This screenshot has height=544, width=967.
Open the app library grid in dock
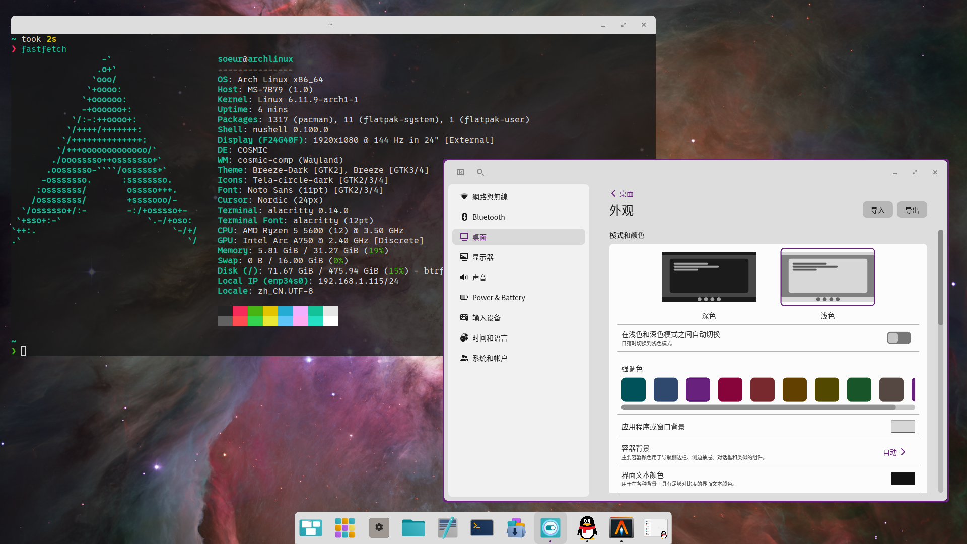(x=344, y=528)
